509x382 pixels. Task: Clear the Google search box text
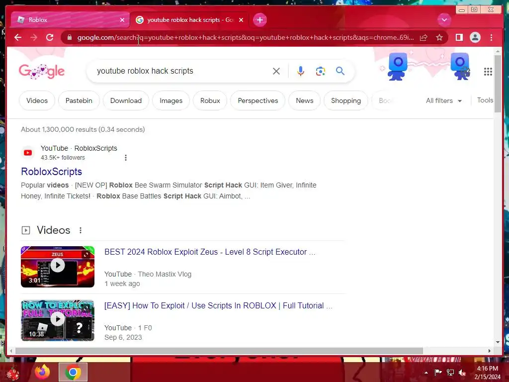tap(276, 71)
